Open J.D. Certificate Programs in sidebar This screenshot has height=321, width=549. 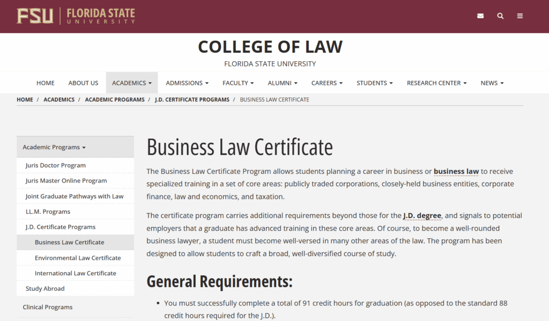75,227
